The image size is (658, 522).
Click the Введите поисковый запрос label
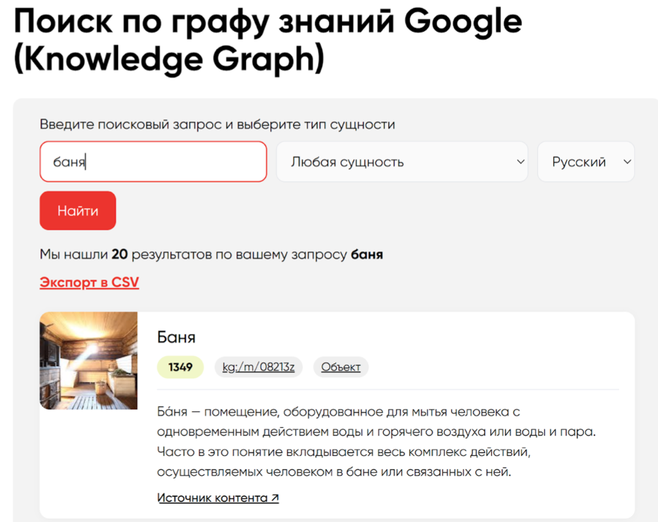[x=217, y=125]
